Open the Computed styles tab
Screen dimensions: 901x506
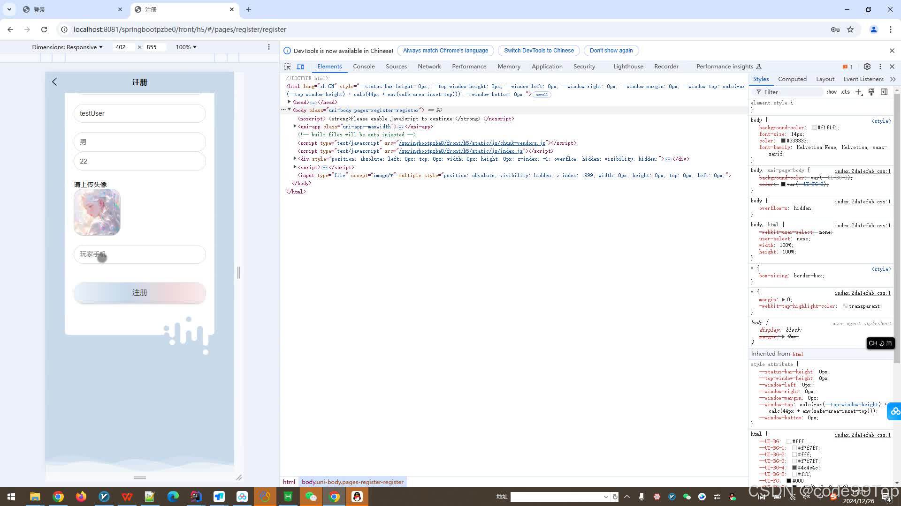coord(792,79)
